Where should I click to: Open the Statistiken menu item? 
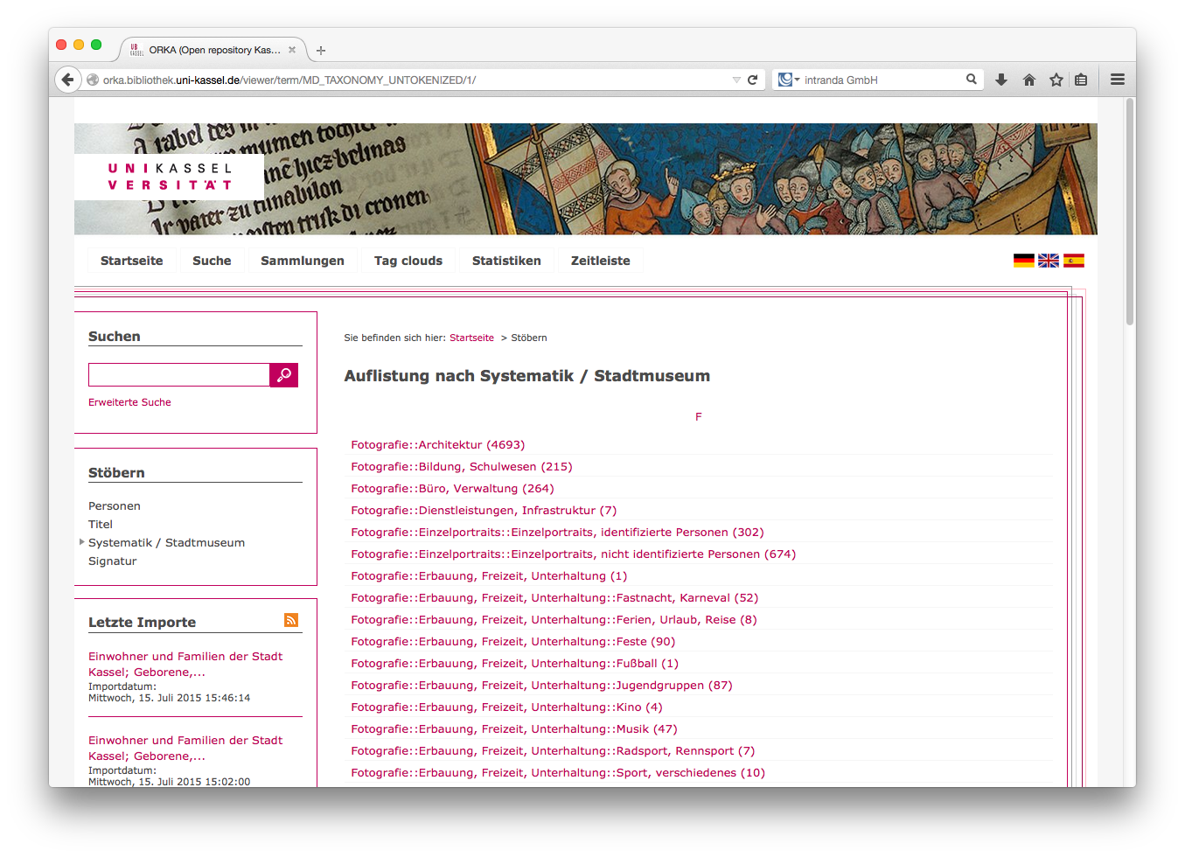click(506, 261)
